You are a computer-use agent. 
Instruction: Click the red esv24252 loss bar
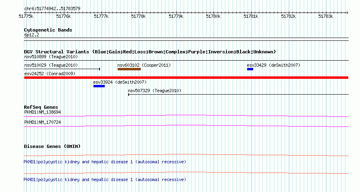[186, 78]
